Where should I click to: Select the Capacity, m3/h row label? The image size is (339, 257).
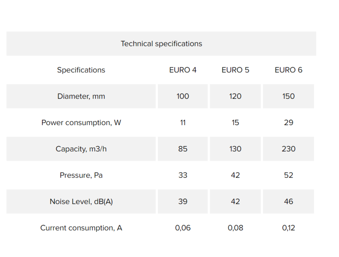(x=81, y=149)
